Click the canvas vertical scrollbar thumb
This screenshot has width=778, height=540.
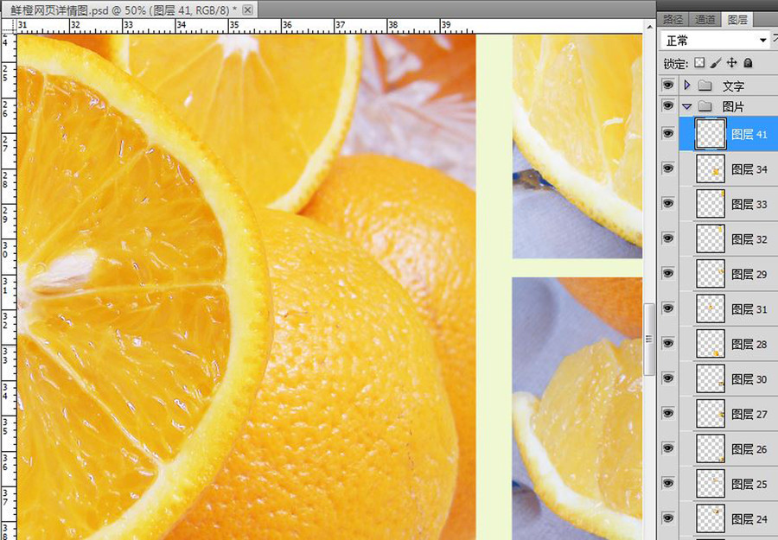(x=649, y=340)
